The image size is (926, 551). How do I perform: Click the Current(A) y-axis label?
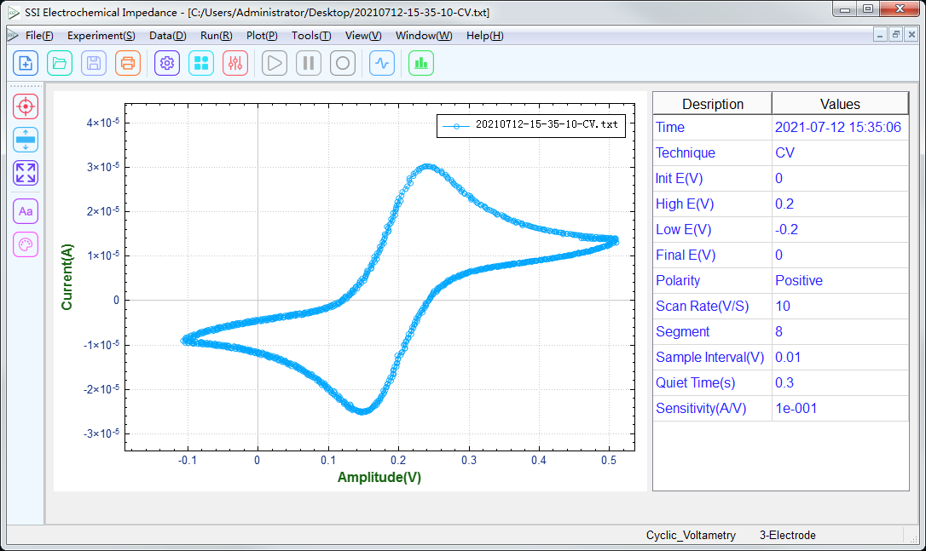pos(67,277)
